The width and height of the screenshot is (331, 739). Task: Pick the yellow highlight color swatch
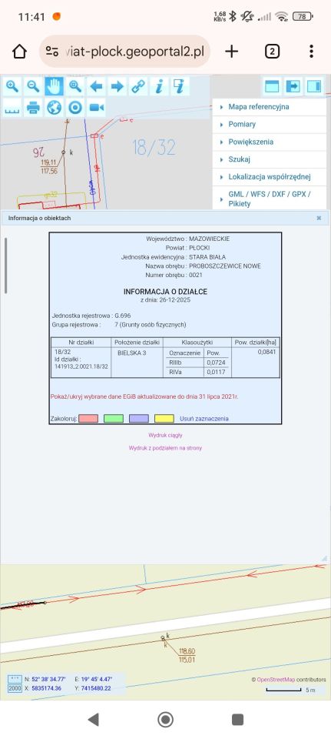point(164,419)
